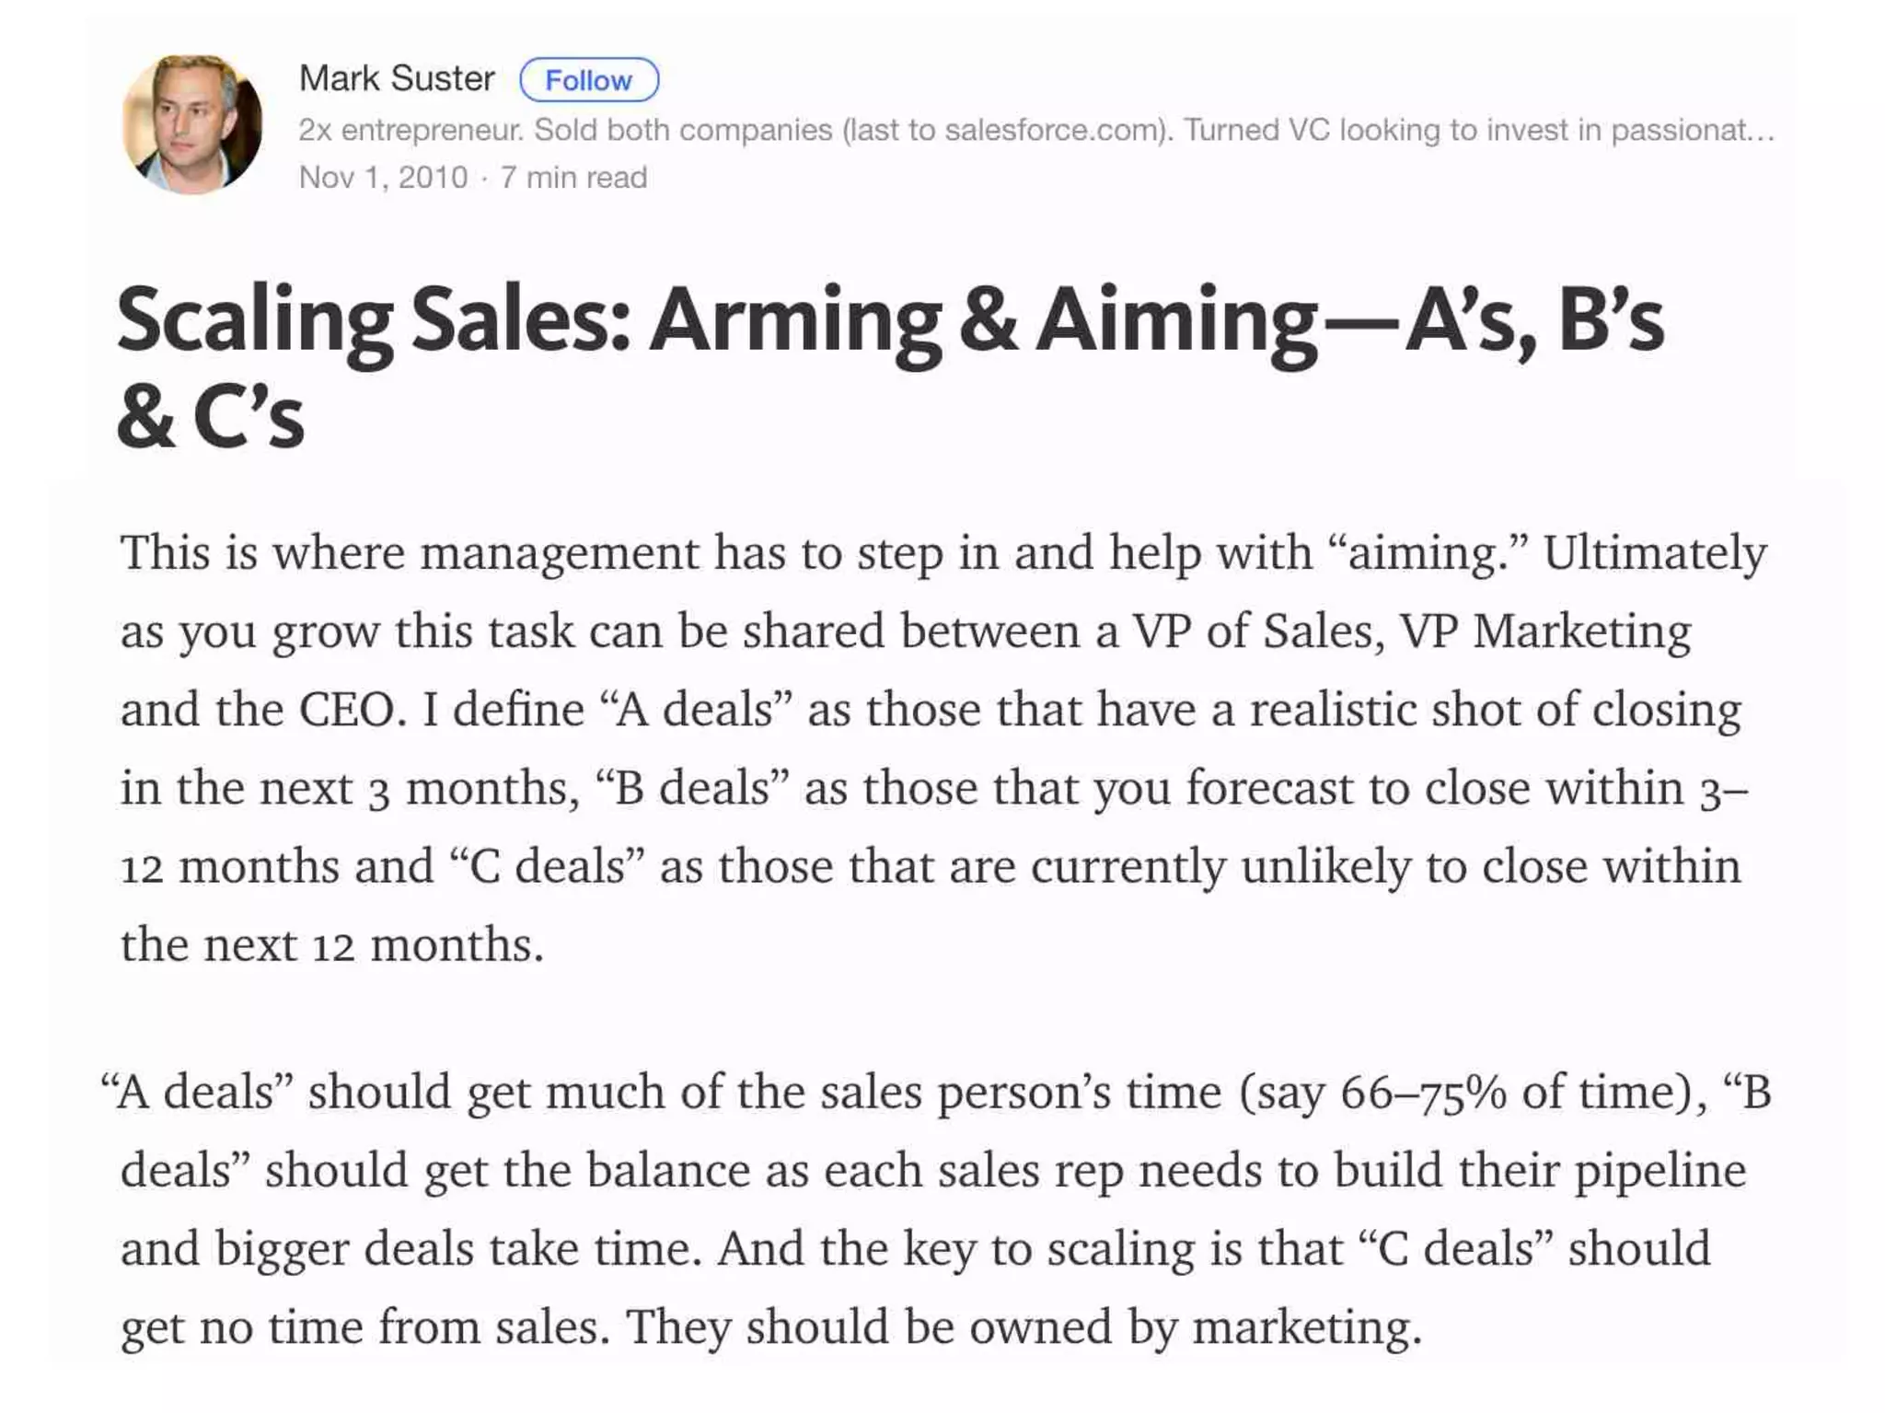Open Mark Suster's profile photo
The width and height of the screenshot is (1885, 1413).
192,124
